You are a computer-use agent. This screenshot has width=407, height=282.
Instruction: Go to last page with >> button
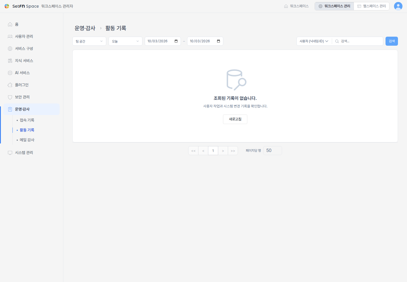tap(233, 151)
